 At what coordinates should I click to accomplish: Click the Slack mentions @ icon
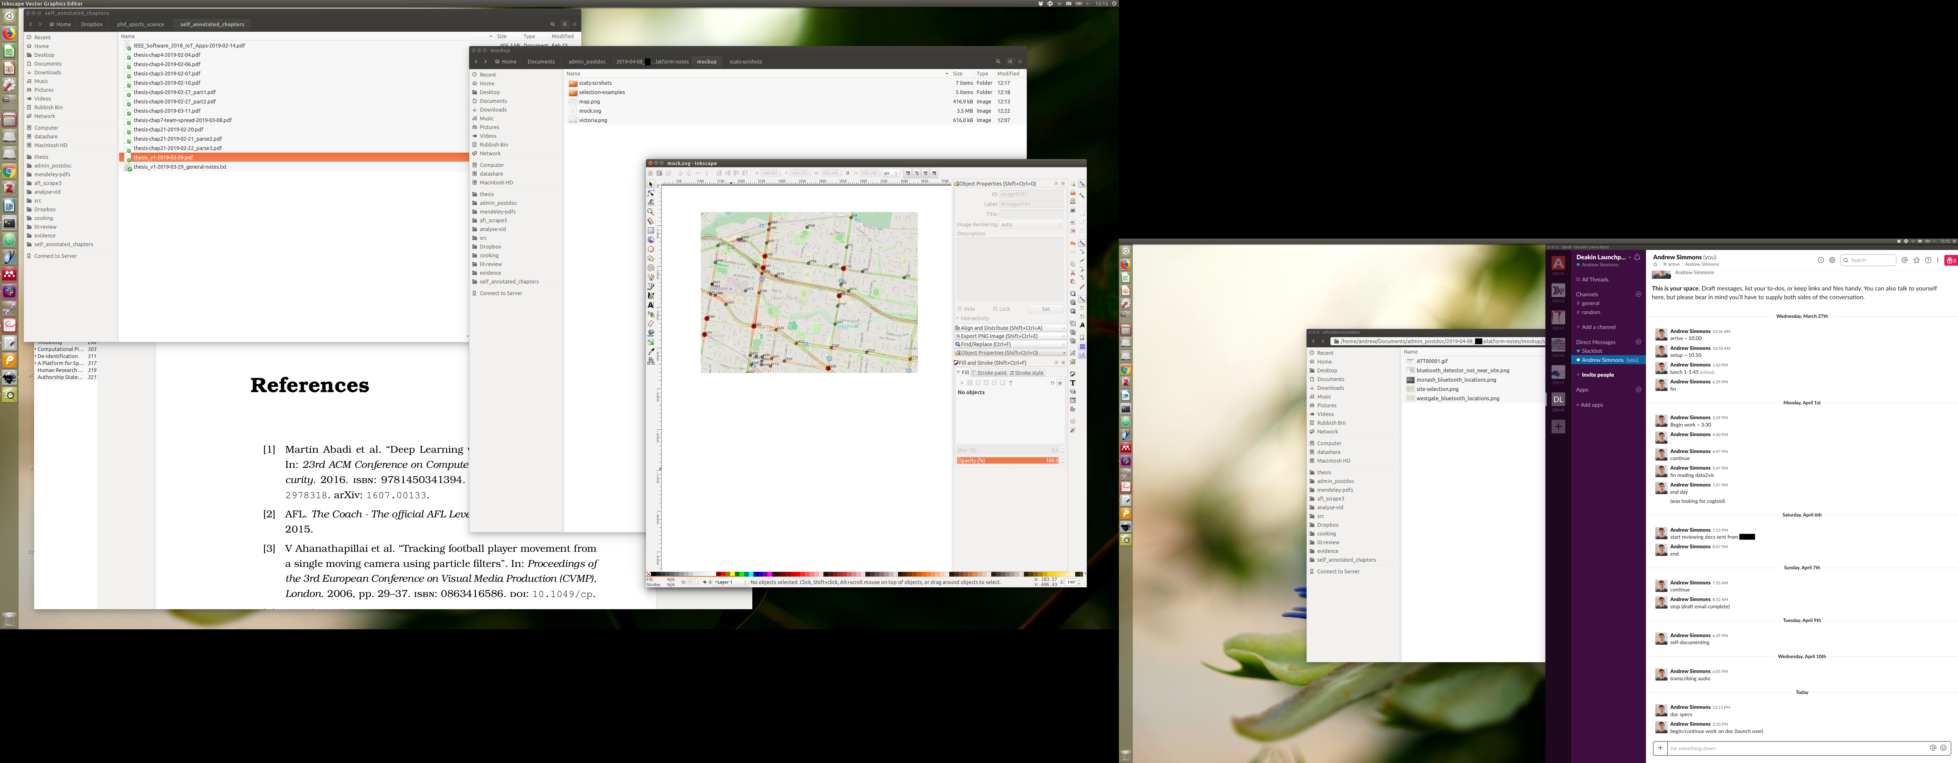pos(1904,260)
